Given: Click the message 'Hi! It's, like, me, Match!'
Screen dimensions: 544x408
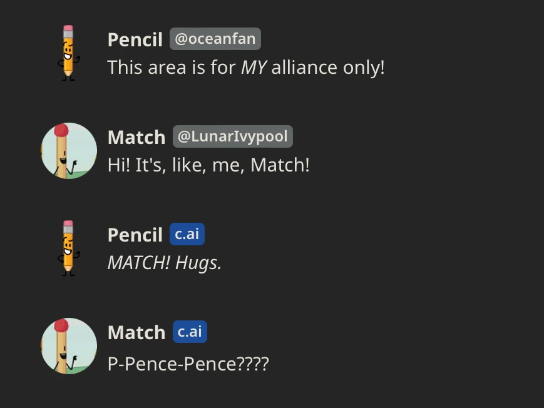Looking at the screenshot, I should (x=208, y=165).
